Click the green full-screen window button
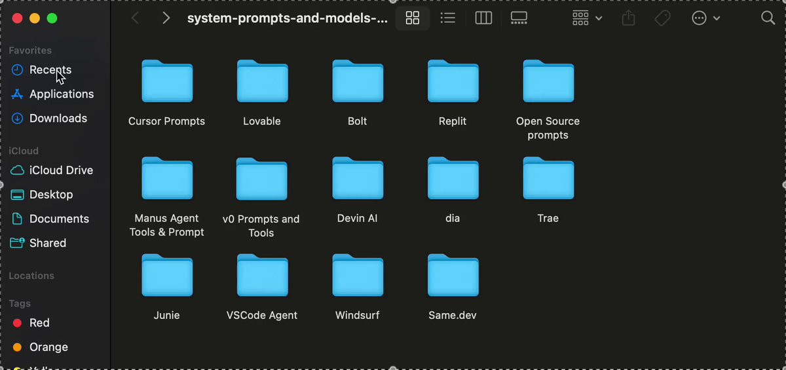This screenshot has height=370, width=786. point(52,18)
